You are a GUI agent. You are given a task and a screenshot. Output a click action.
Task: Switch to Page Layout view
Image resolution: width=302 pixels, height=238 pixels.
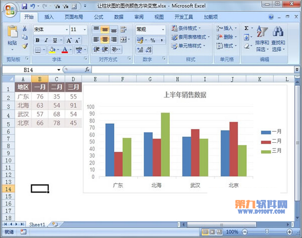click(212, 232)
